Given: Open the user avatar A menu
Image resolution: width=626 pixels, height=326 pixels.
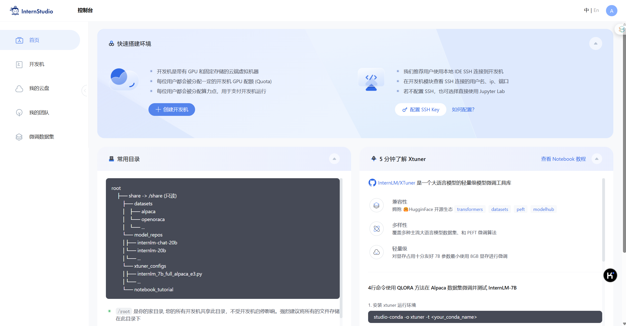Looking at the screenshot, I should 611,11.
